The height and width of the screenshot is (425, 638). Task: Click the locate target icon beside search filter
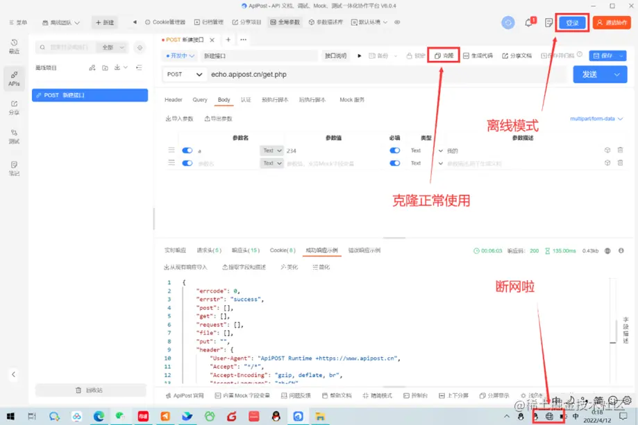click(x=140, y=48)
